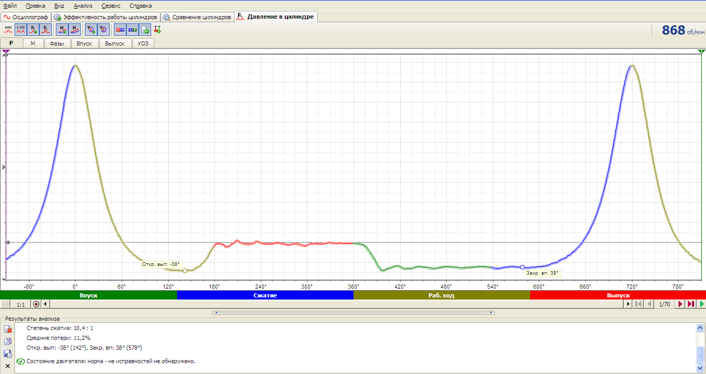Viewport: 706px width, 374px height.
Task: Click the zoom-out minus button
Action: (x=5, y=304)
